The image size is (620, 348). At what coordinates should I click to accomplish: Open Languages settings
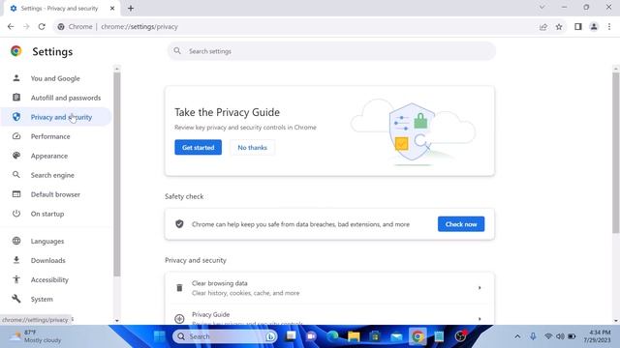pyautogui.click(x=55, y=241)
